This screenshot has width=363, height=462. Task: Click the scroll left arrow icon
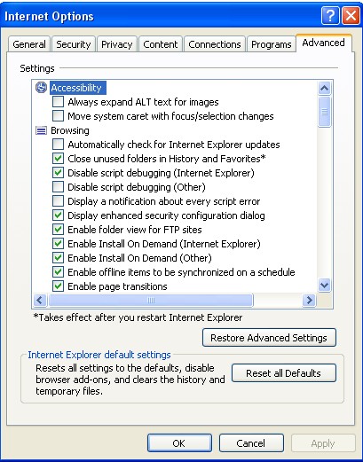click(x=40, y=301)
